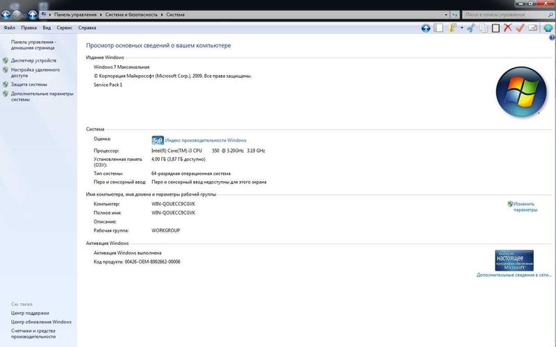Expand breadcrumb arrow after Панель управления
The width and height of the screenshot is (556, 347).
coord(101,15)
